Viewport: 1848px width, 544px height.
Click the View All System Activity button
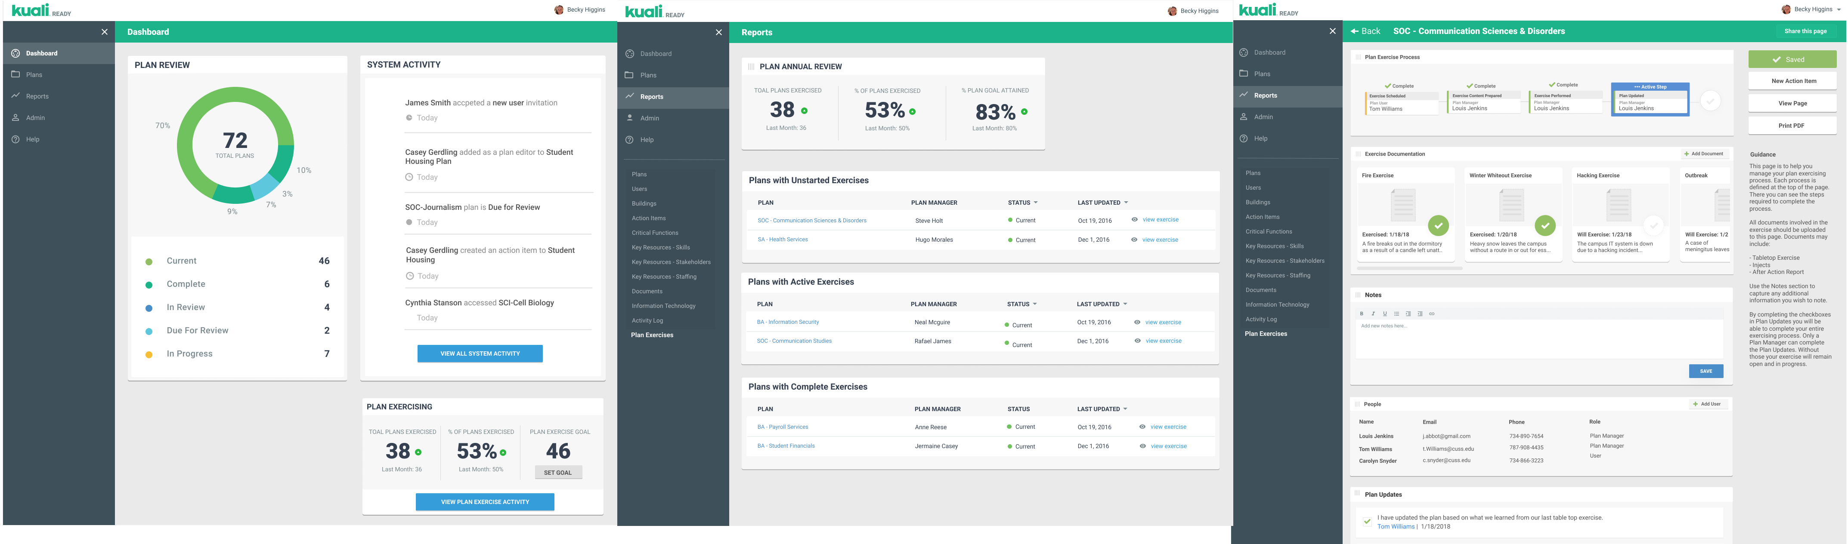click(480, 353)
